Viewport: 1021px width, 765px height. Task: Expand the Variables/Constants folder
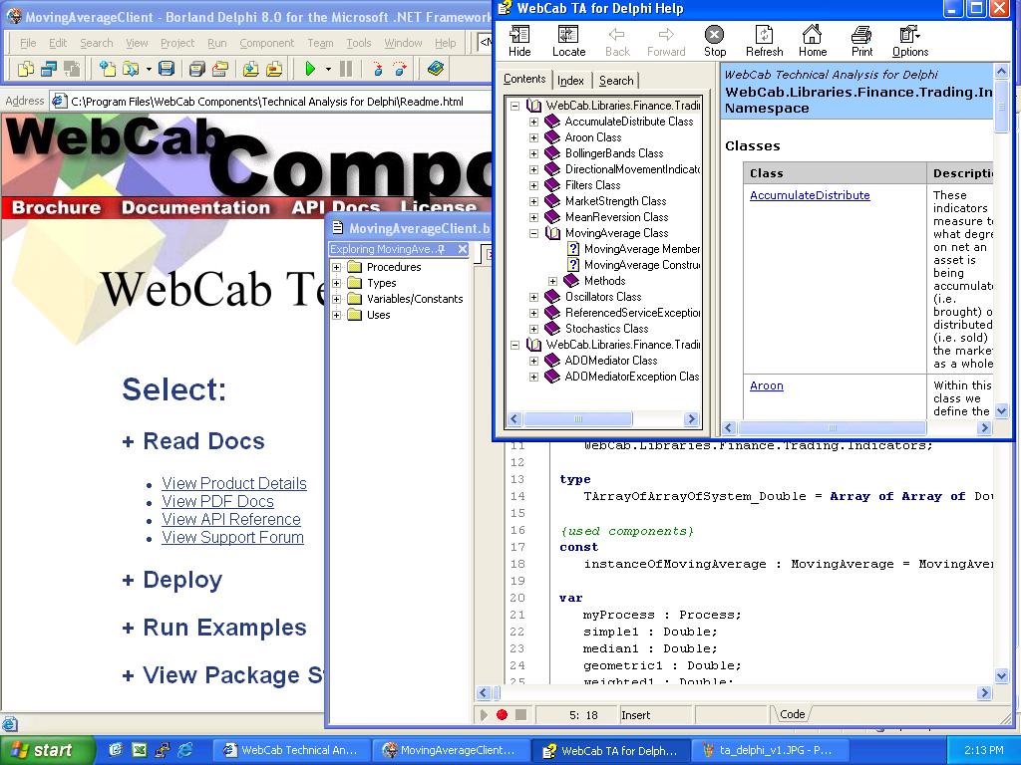337,299
